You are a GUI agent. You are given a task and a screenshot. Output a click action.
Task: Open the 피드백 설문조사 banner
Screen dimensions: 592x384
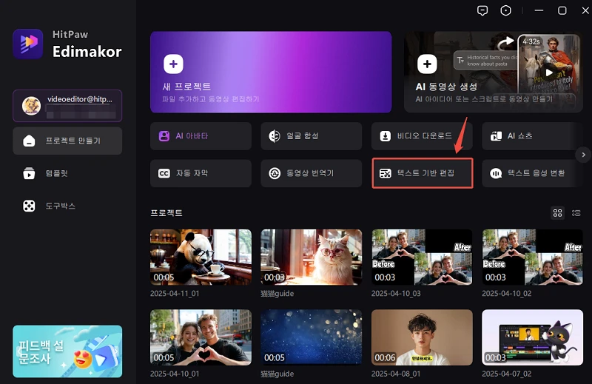(x=67, y=351)
